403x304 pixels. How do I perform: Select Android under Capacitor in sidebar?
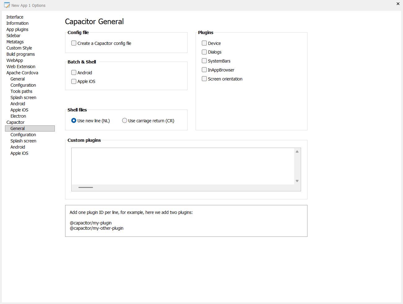click(18, 147)
